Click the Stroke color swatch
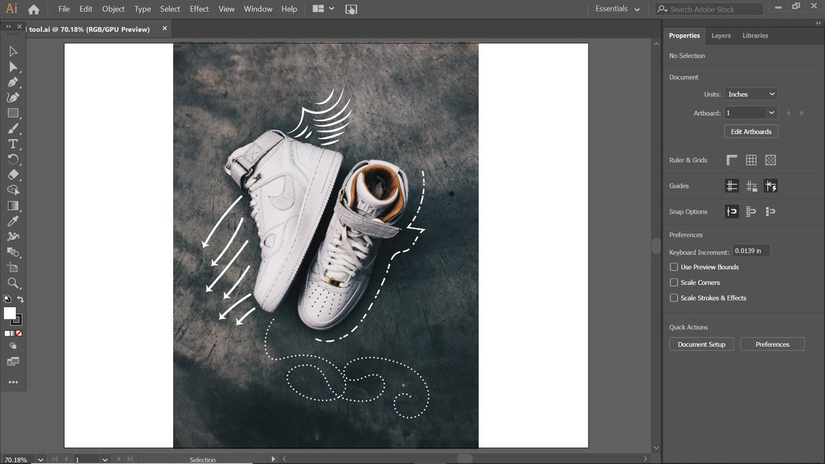This screenshot has height=464, width=825. coord(17,320)
